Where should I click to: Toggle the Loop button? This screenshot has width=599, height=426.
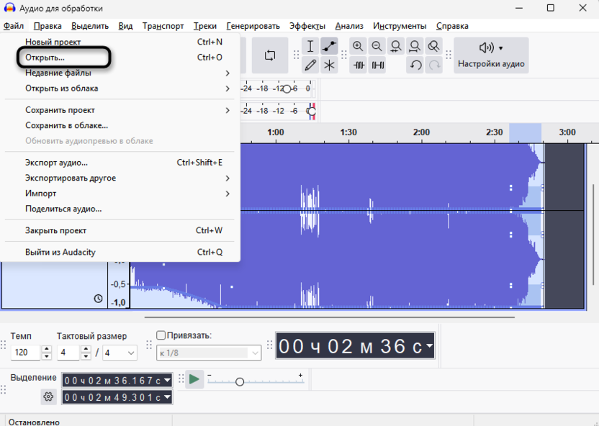(x=270, y=55)
